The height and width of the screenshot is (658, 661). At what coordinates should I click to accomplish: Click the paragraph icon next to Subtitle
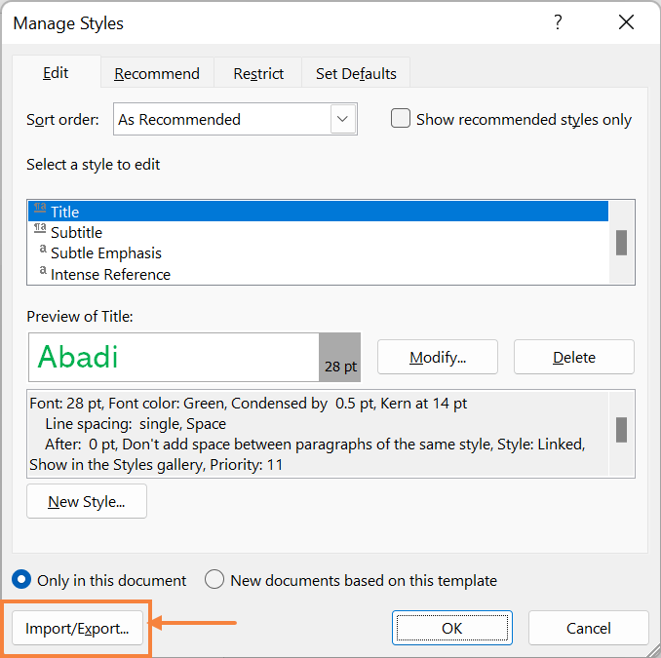point(40,228)
